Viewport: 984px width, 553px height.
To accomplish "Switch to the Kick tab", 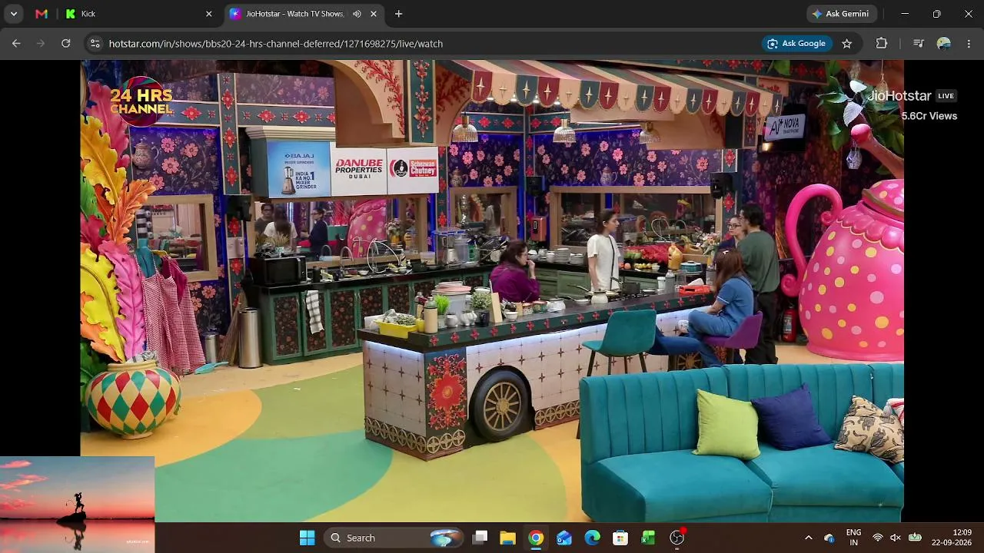I will pyautogui.click(x=138, y=14).
